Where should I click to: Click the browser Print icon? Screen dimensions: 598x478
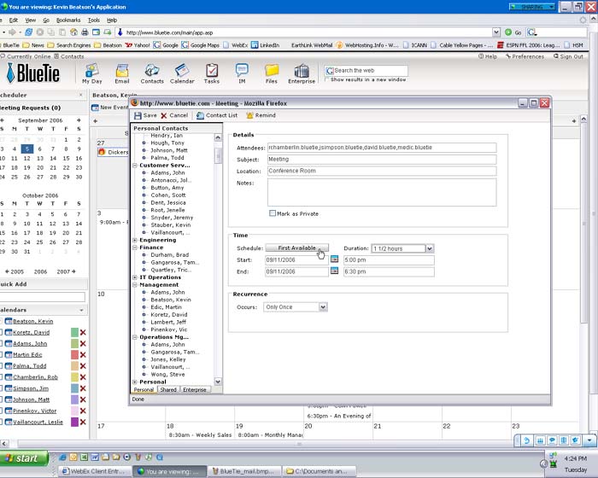pyautogui.click(x=85, y=32)
